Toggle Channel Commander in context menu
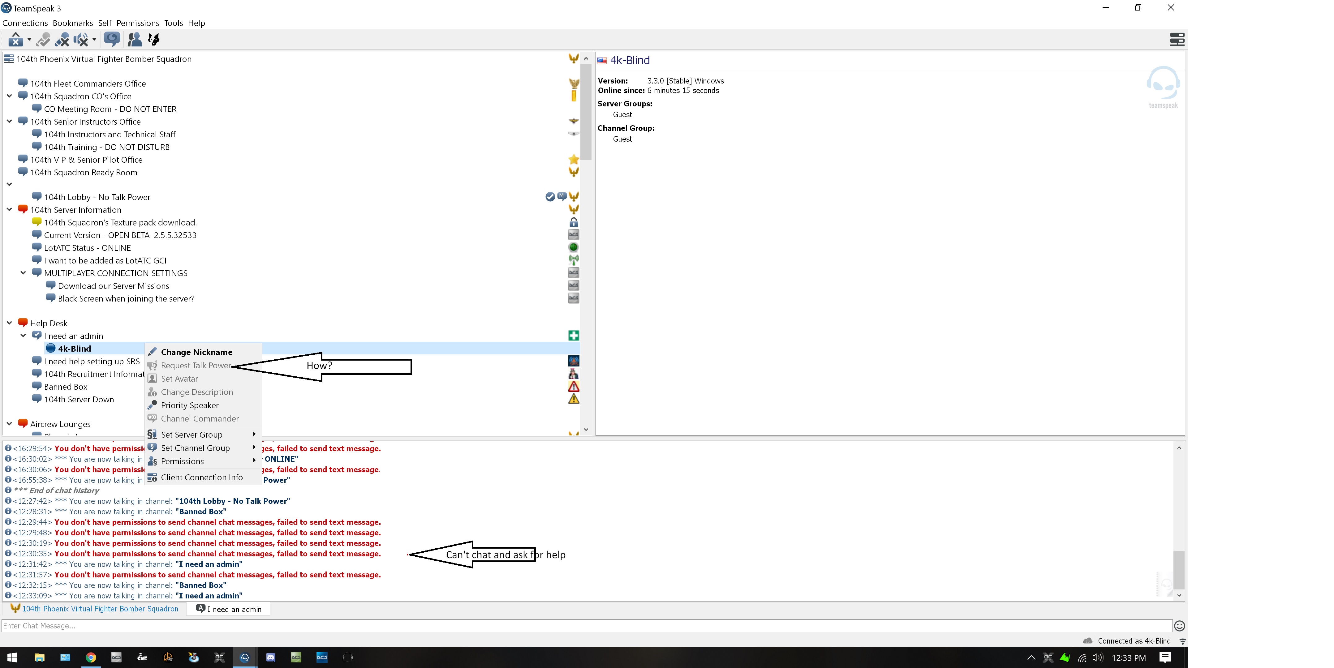This screenshot has width=1334, height=668. [x=203, y=418]
